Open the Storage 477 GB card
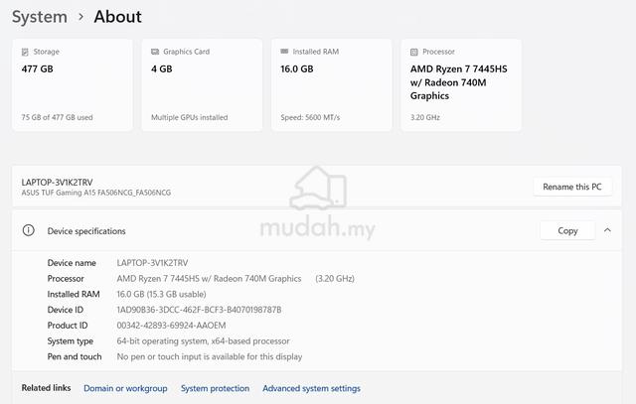The width and height of the screenshot is (636, 404). 73,85
